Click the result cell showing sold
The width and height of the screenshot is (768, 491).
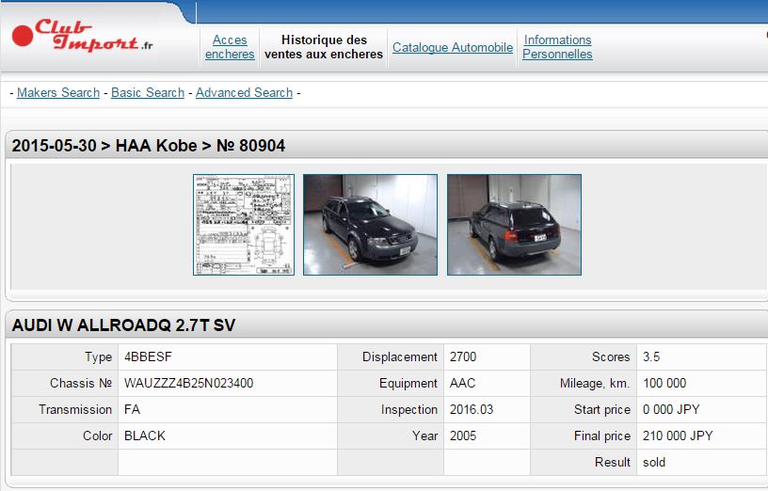point(653,463)
